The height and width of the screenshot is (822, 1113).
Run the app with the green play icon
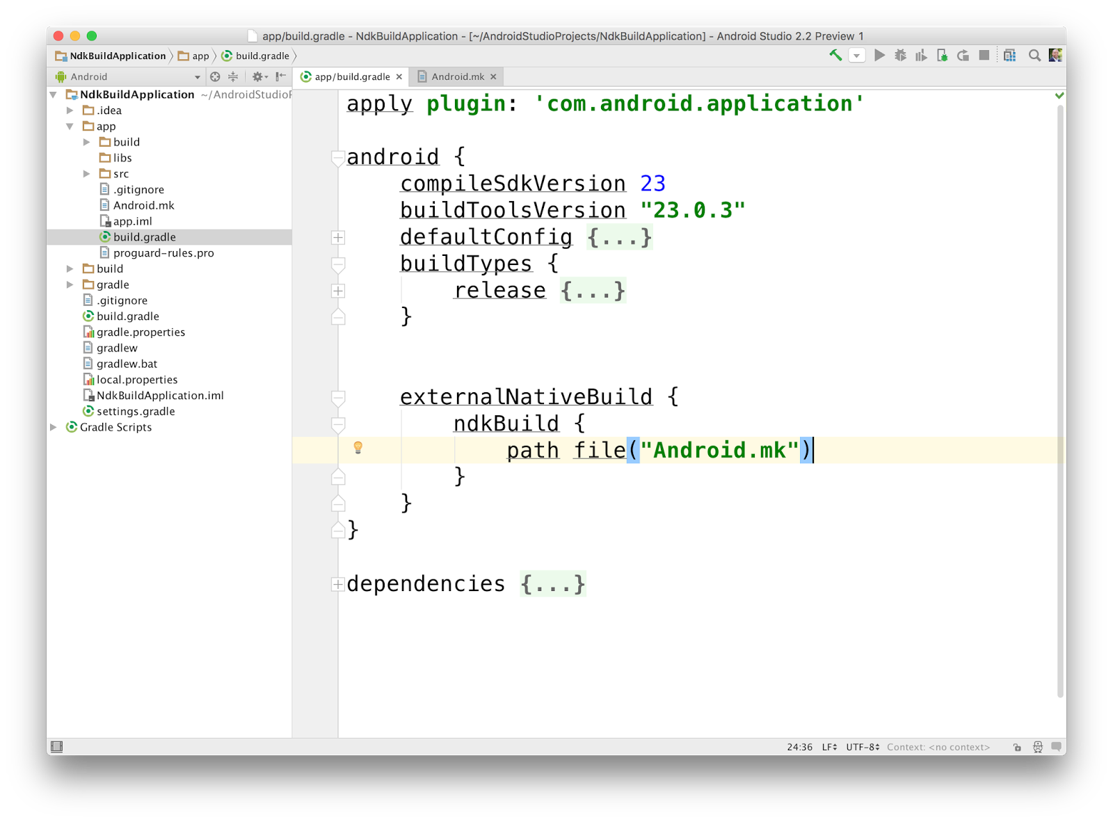pos(879,54)
